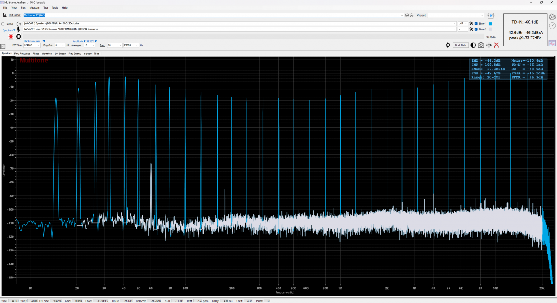Uncheck the Show 1 checkbox
The image size is (557, 303).
[x=476, y=23]
